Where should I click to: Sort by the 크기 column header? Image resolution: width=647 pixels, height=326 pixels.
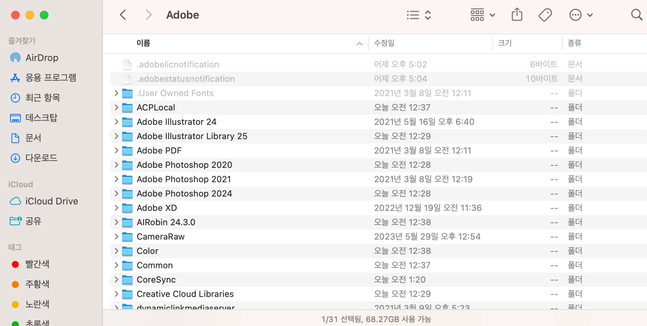[x=505, y=43]
